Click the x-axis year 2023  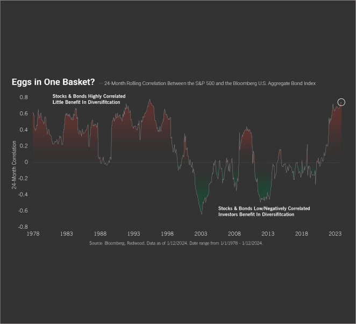[335, 234]
